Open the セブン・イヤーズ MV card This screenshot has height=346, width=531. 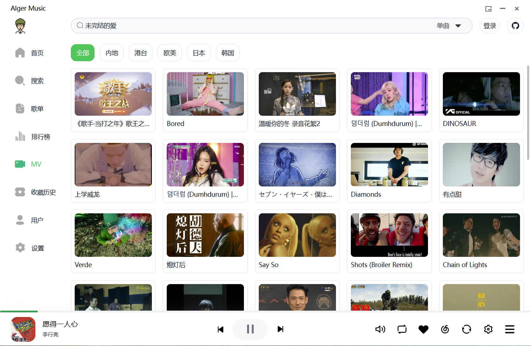[x=297, y=171]
